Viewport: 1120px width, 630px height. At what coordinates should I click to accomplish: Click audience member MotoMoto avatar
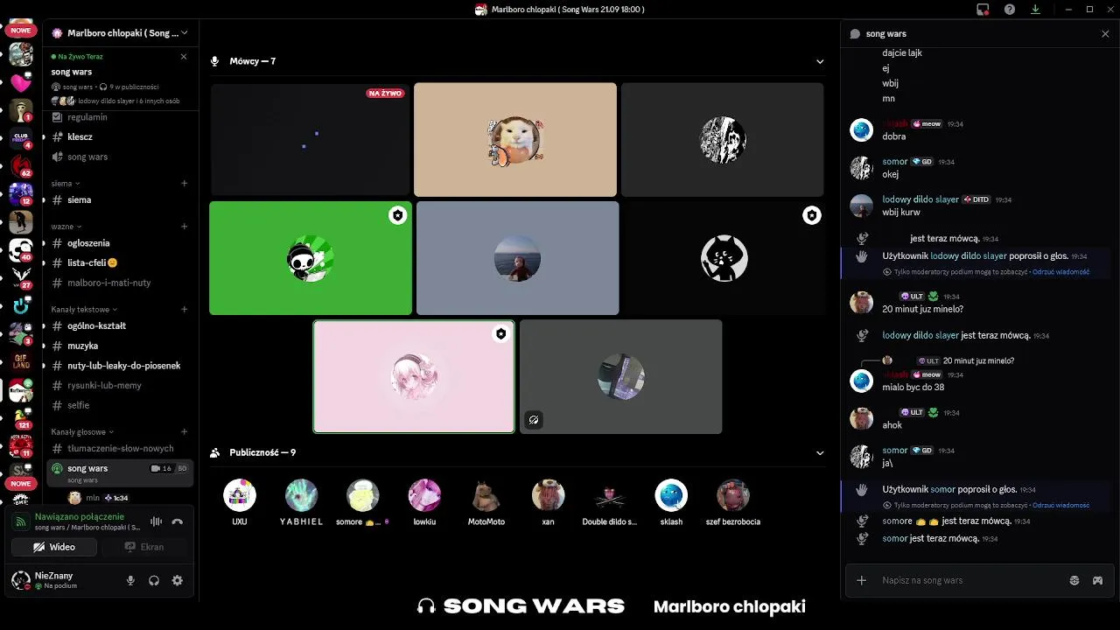(486, 495)
